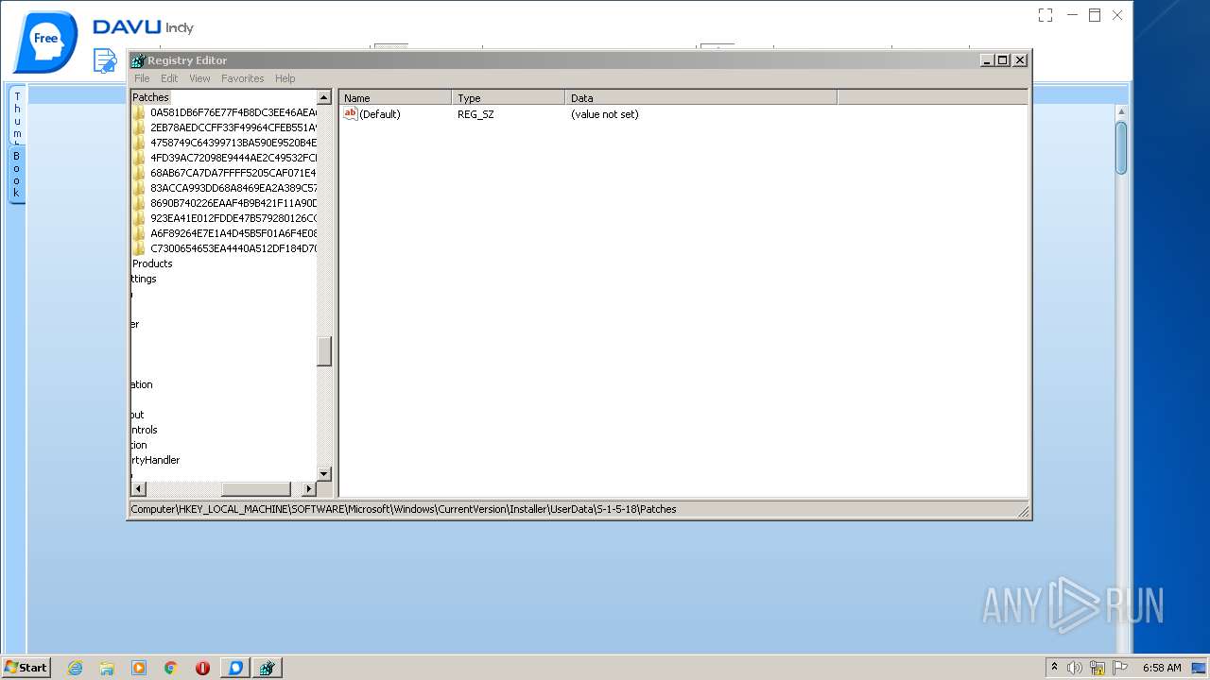This screenshot has width=1210, height=680.
Task: Minimize the Registry Editor window
Action: pos(987,59)
